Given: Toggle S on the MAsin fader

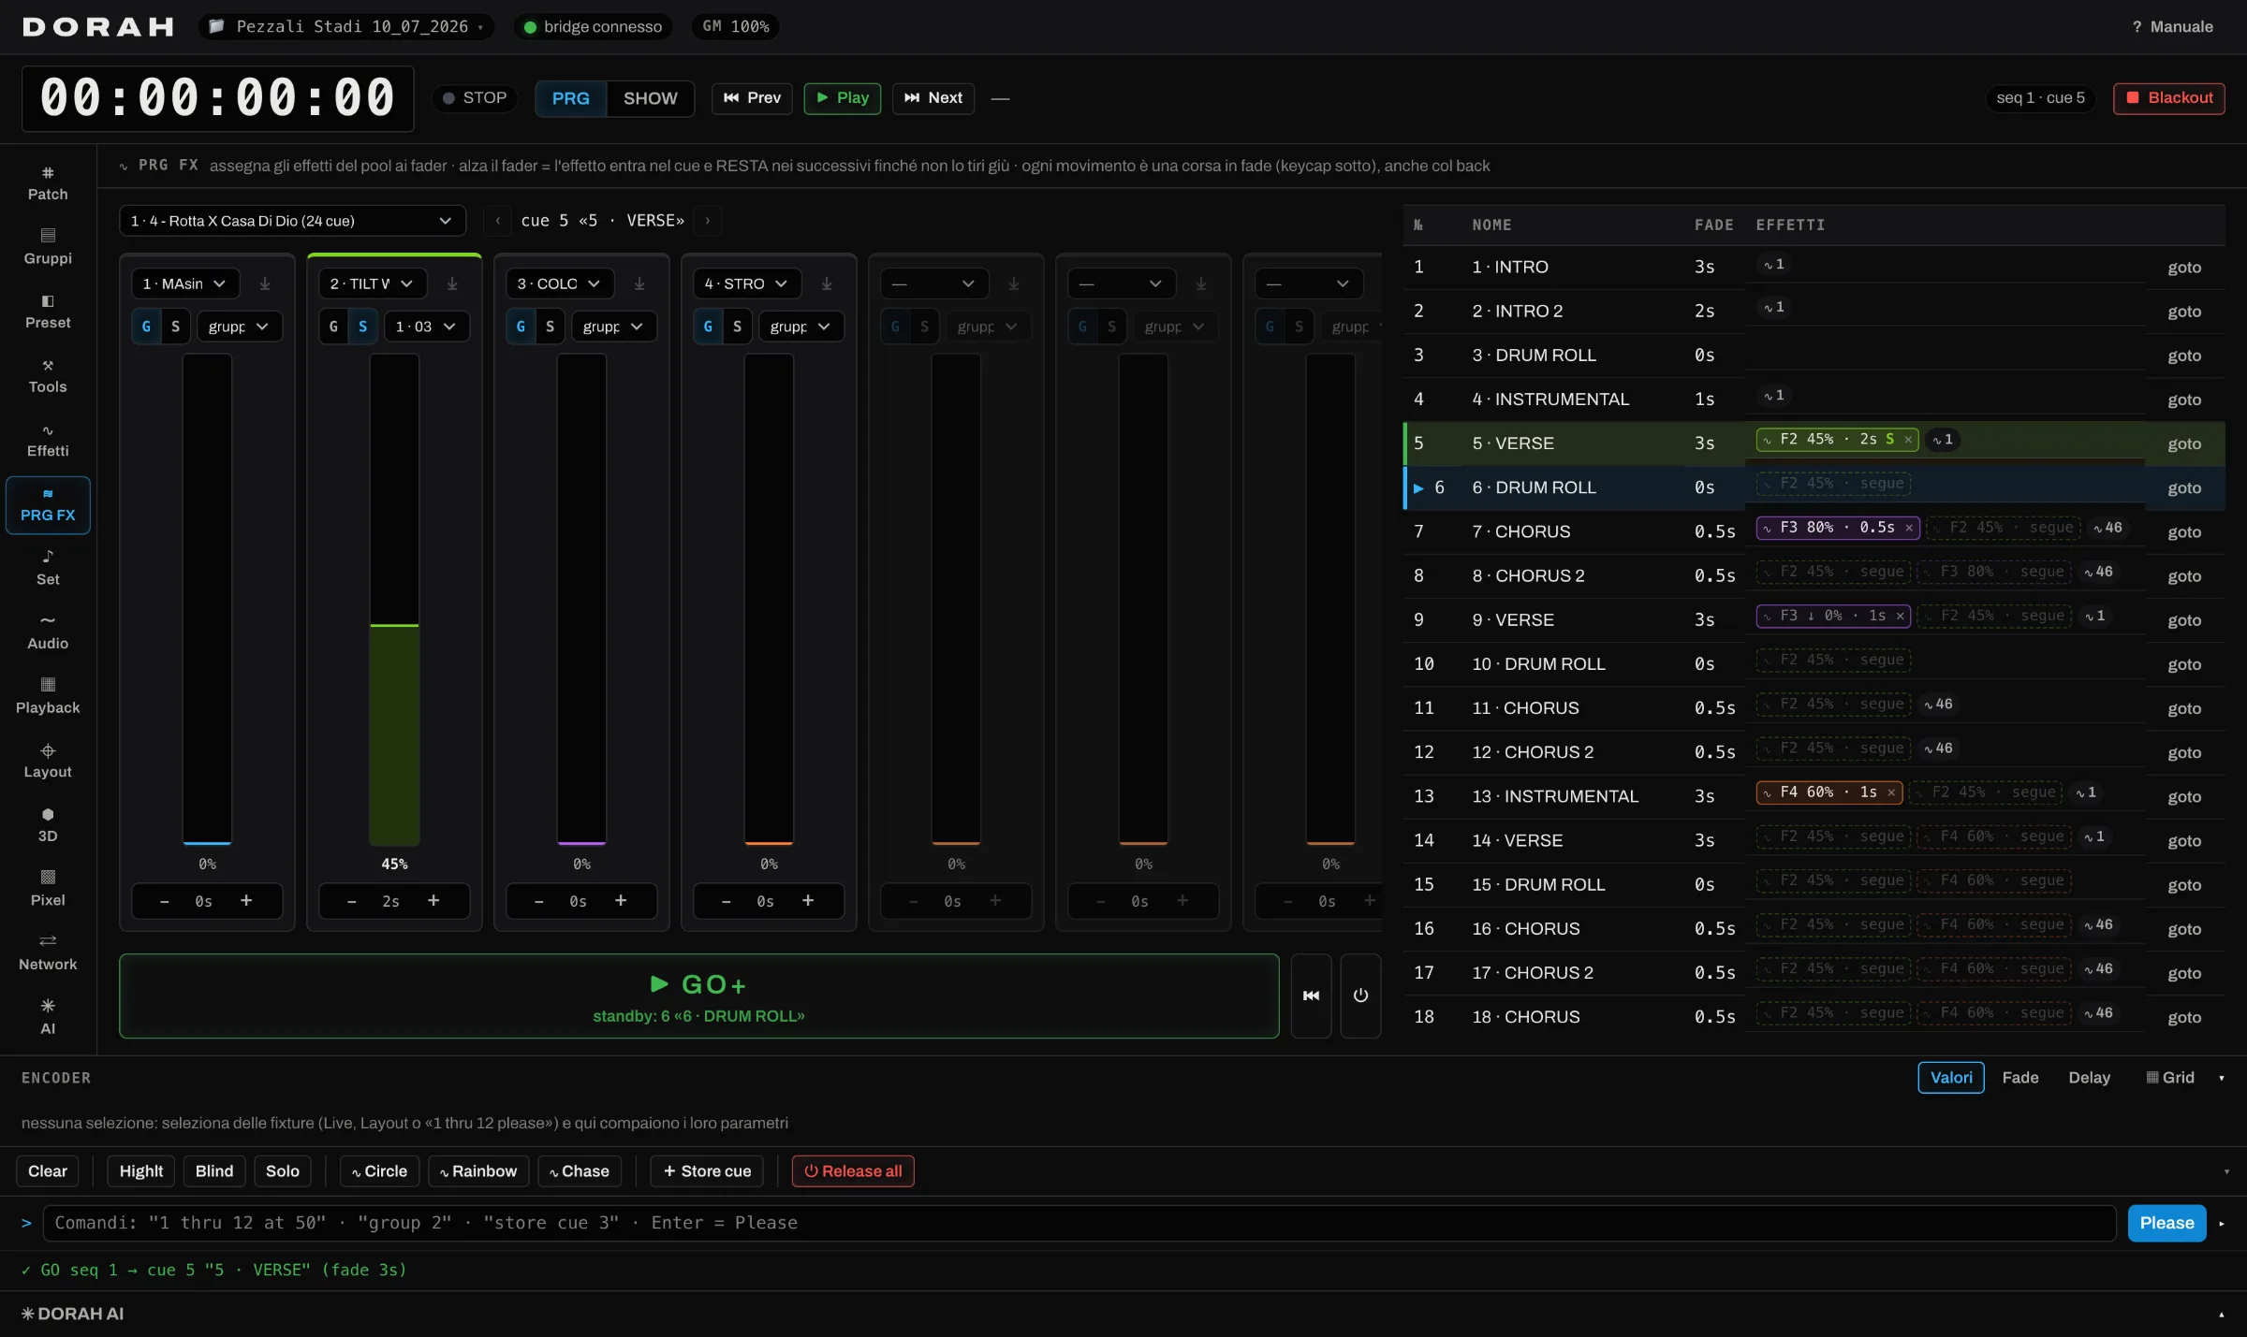Looking at the screenshot, I should point(175,327).
